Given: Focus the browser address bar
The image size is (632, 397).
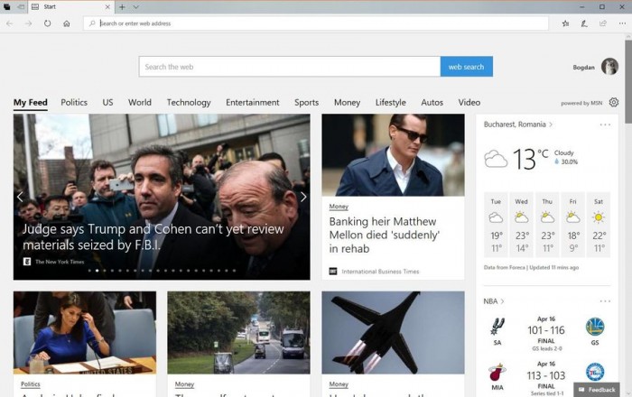Looking at the screenshot, I should point(316,23).
